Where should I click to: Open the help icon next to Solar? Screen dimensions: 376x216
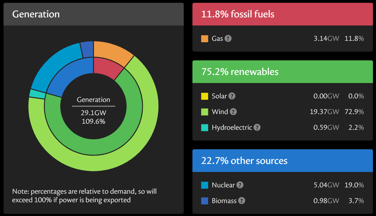click(x=232, y=96)
